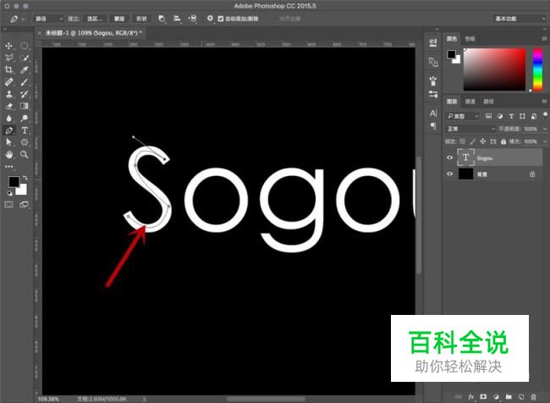Screen dimensions: 550x403
Task: Select the Quick Selection tool
Action: 25,58
